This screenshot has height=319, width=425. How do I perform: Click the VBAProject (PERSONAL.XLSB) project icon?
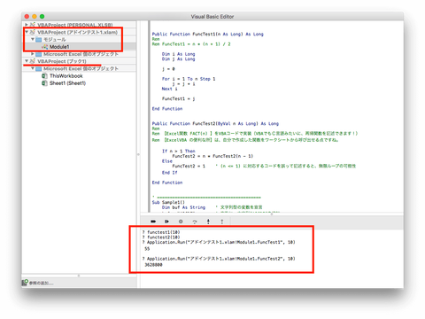point(33,25)
